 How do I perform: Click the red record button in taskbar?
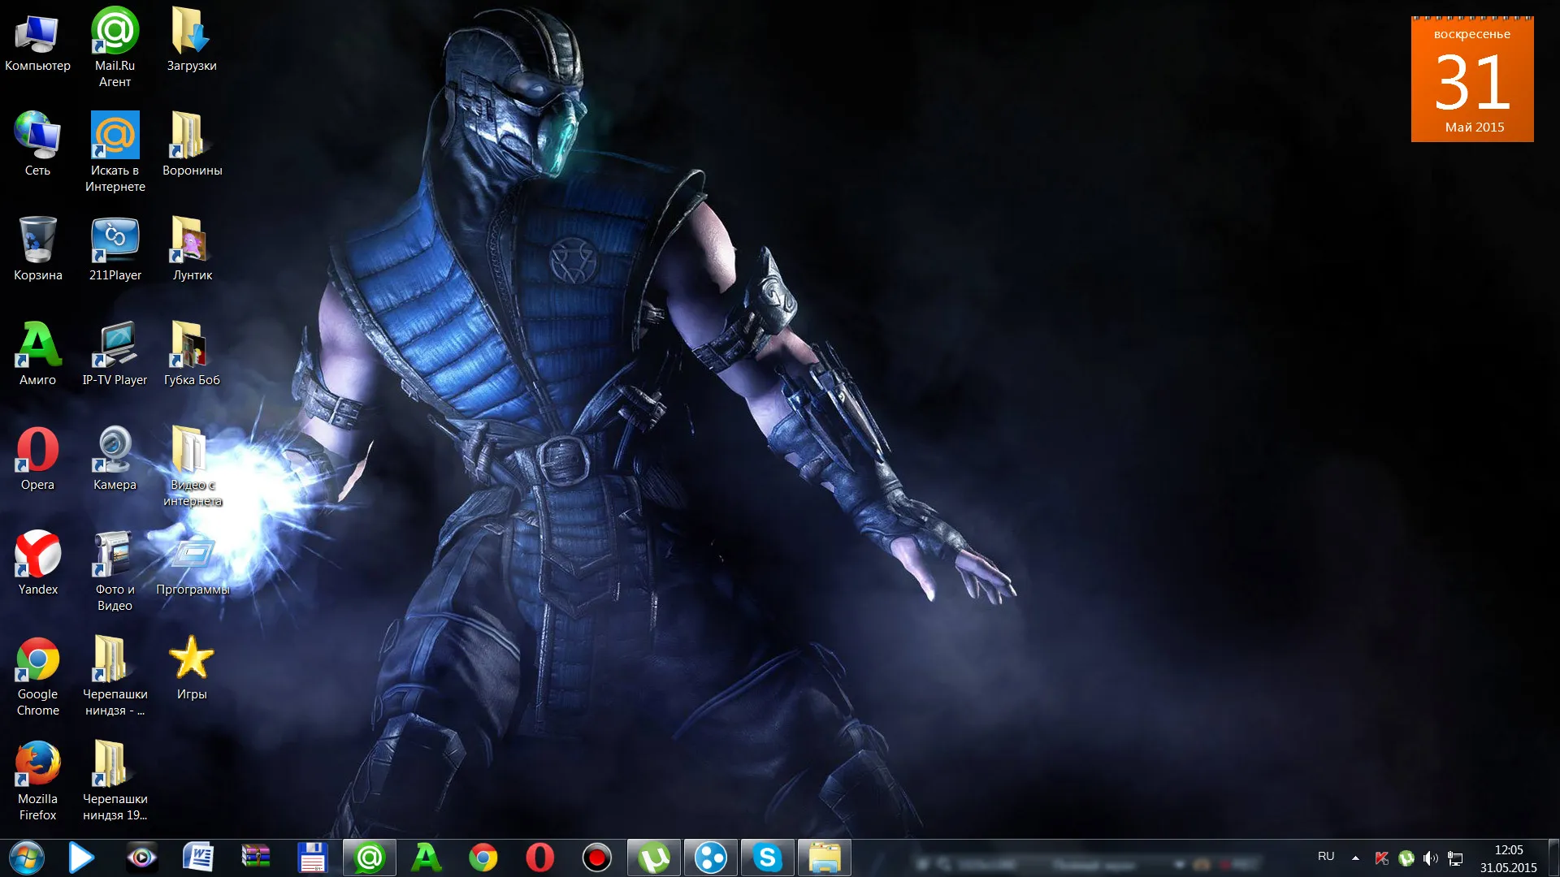597,858
